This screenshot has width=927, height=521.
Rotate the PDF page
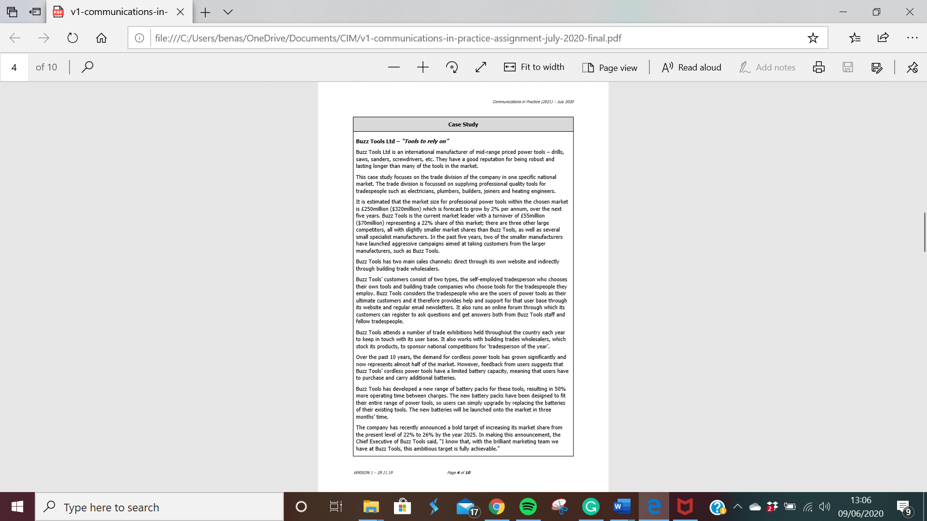pyautogui.click(x=452, y=67)
